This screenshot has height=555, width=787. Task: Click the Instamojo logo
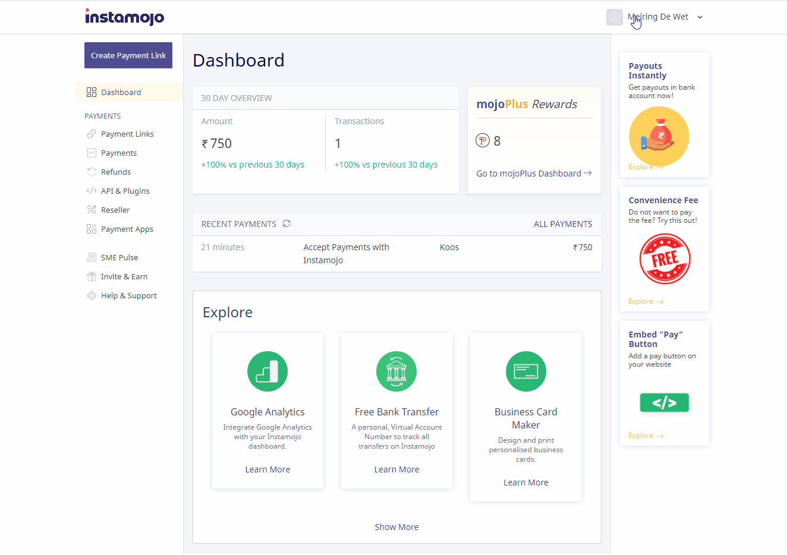(124, 17)
